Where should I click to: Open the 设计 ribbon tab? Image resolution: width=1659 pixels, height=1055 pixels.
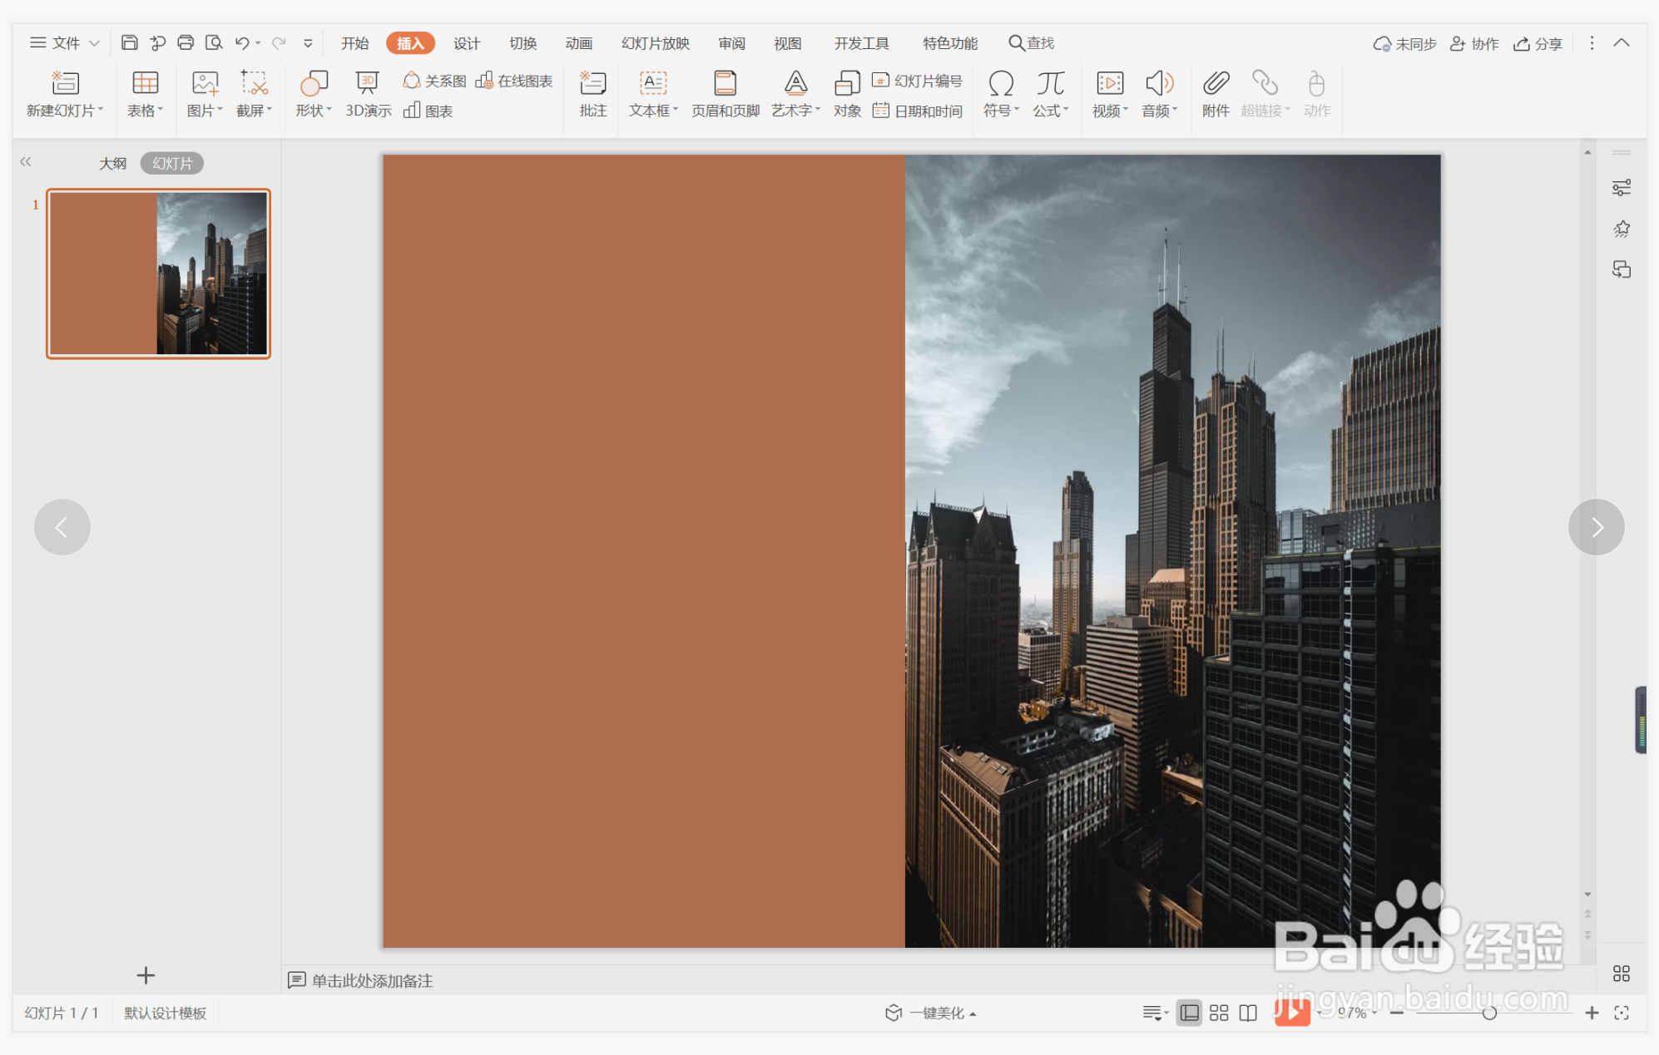pyautogui.click(x=466, y=43)
